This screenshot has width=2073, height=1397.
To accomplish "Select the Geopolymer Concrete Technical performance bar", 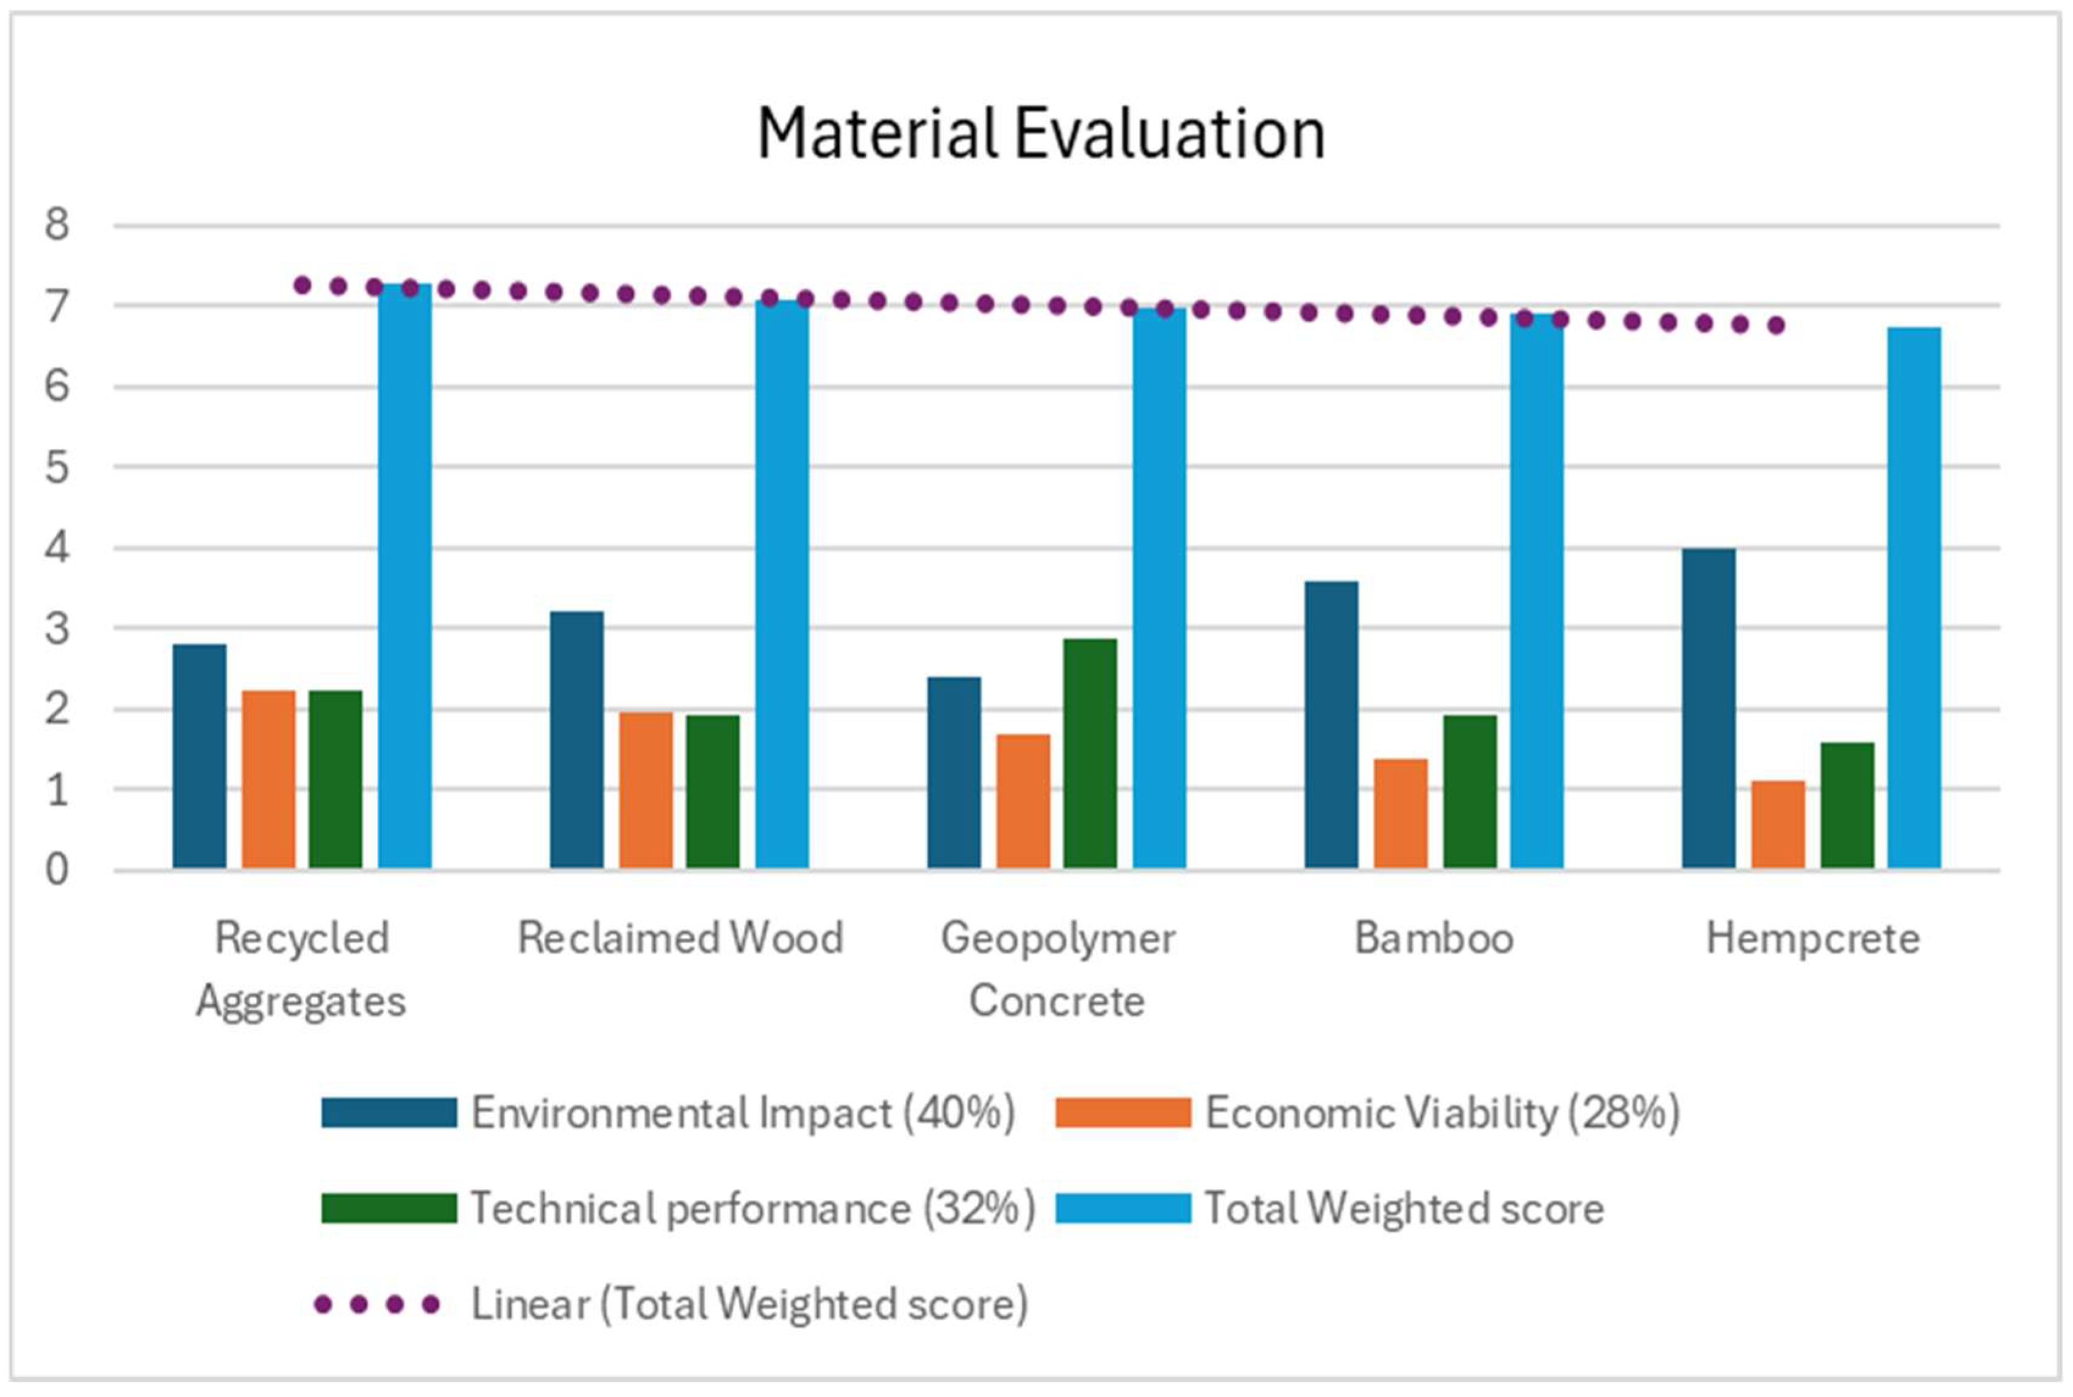I will click(1090, 753).
